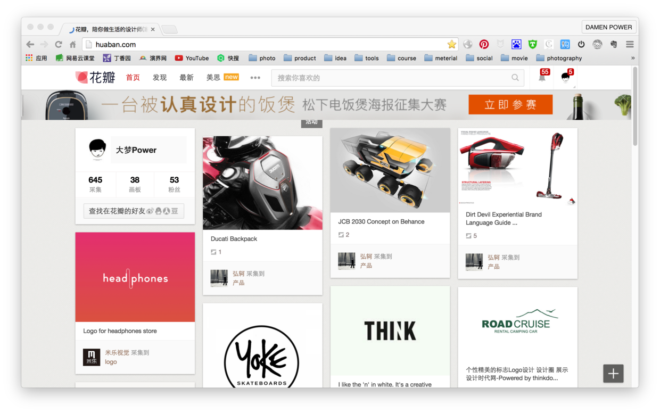The width and height of the screenshot is (660, 413).
Task: Click the 立即参赛 banner button
Action: (x=510, y=105)
